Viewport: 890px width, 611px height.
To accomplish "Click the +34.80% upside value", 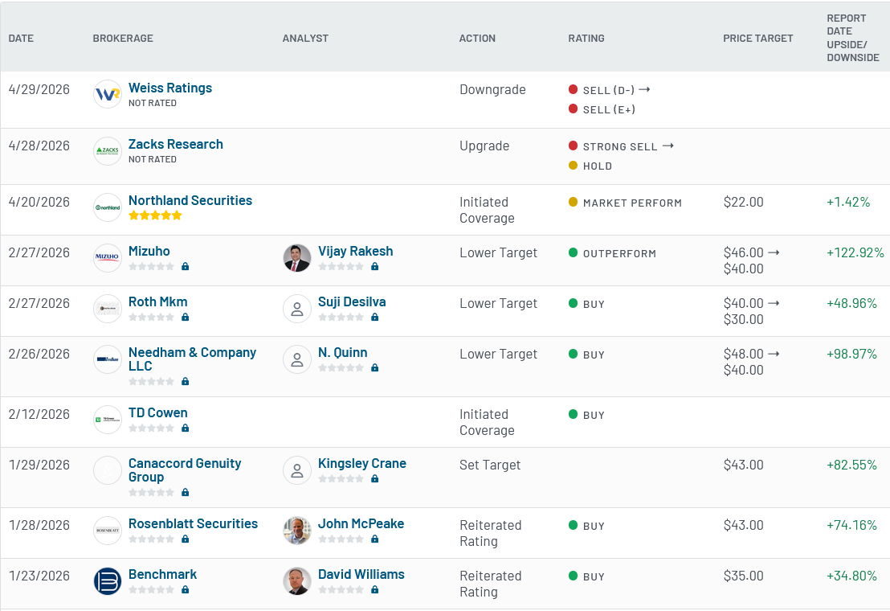I will click(x=851, y=576).
